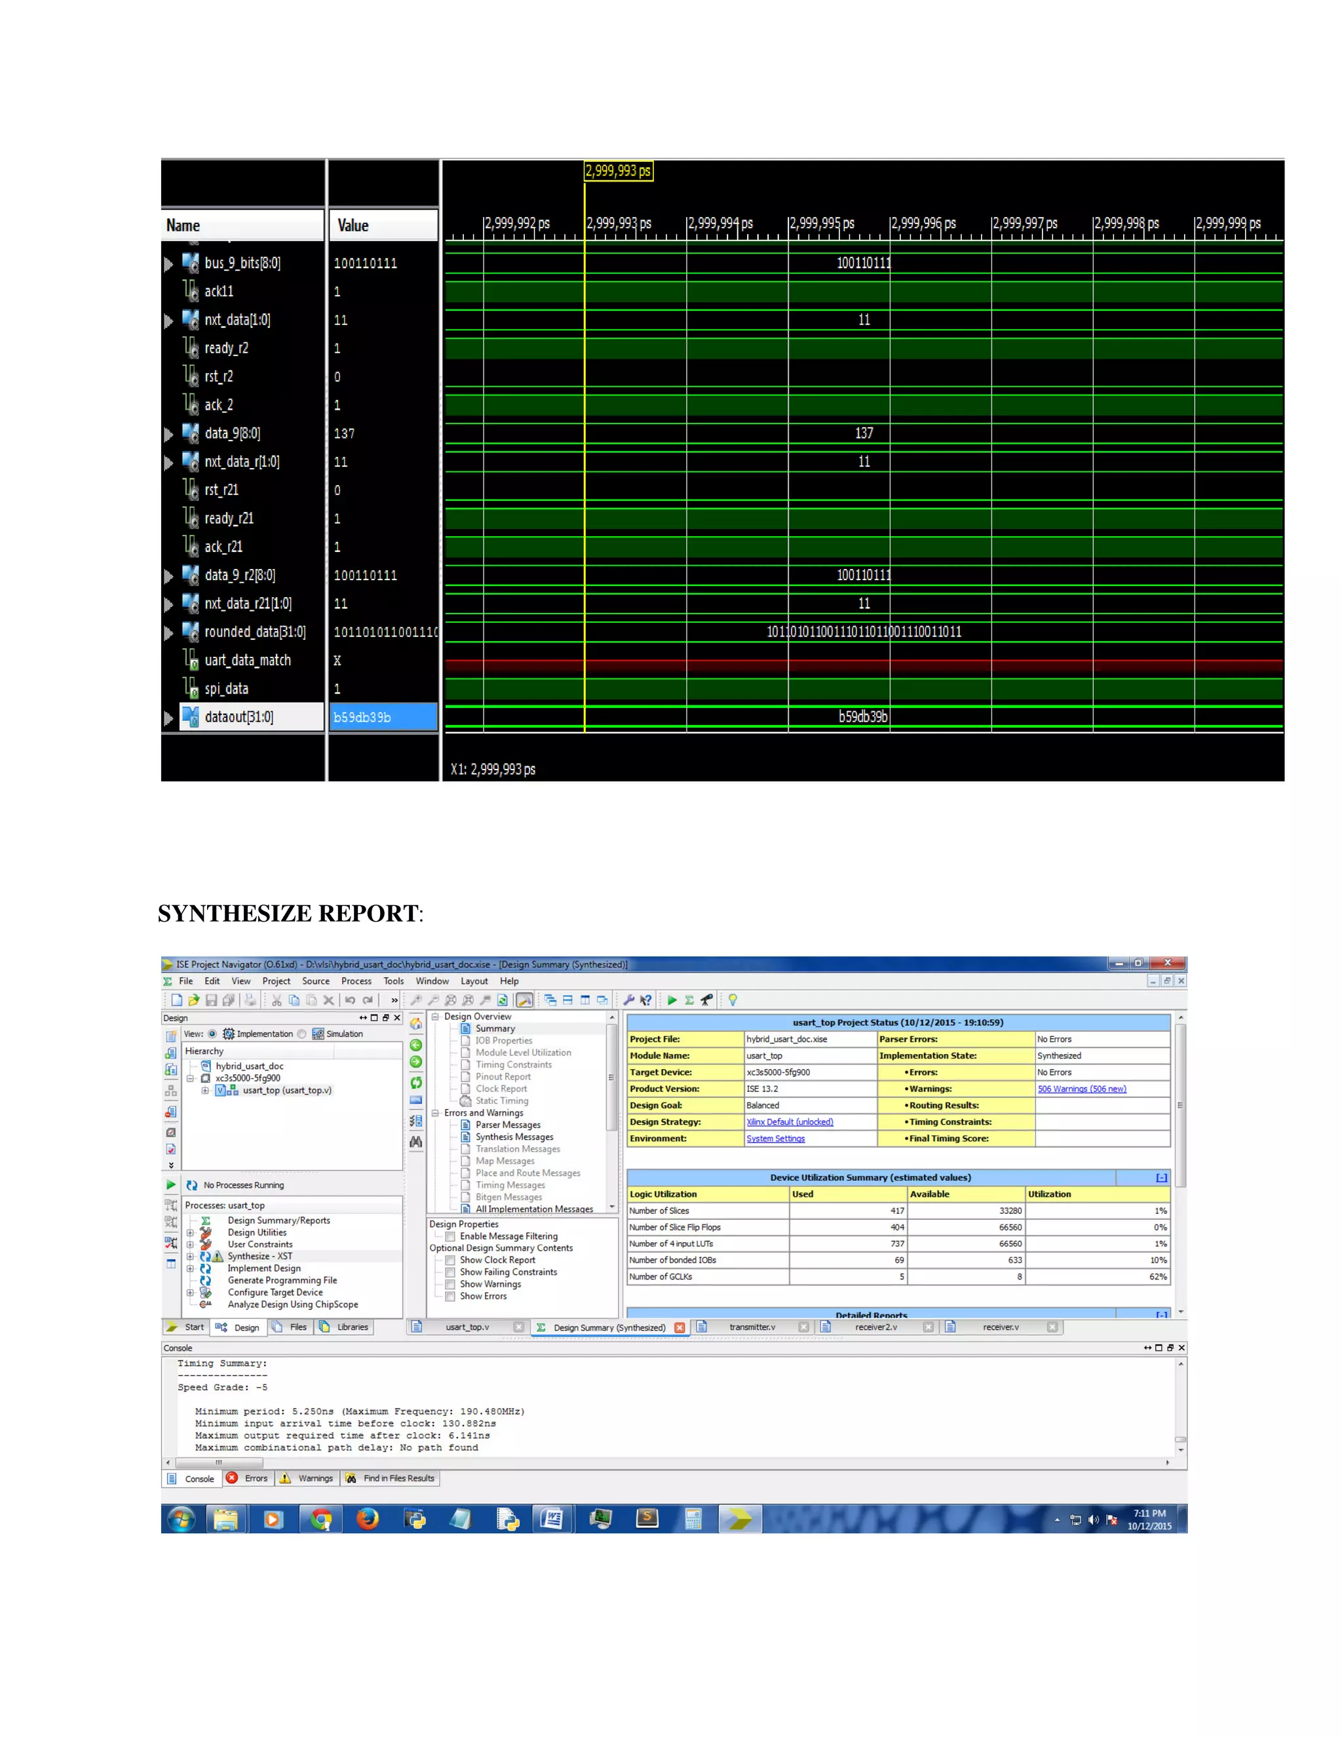
Task: Open the Tools menu
Action: 394,981
